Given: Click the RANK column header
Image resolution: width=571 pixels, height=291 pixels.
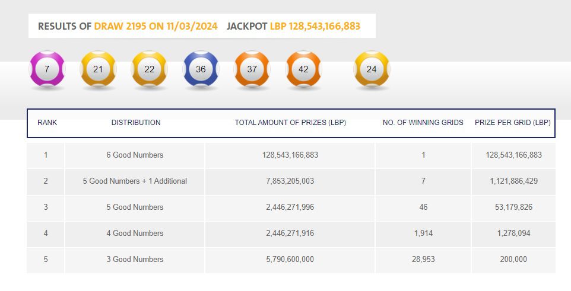Looking at the screenshot, I should 47,123.
